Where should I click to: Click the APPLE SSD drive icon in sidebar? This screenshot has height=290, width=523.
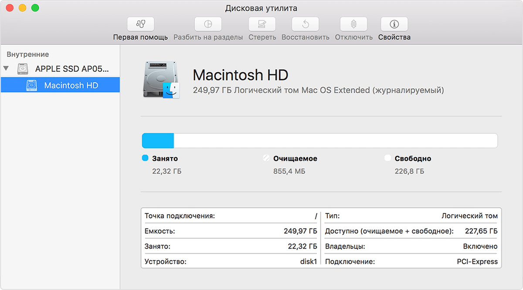pos(23,69)
